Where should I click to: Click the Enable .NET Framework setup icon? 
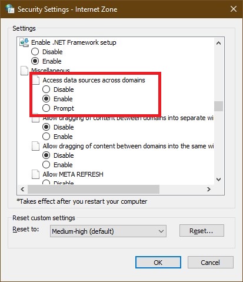tap(24, 42)
